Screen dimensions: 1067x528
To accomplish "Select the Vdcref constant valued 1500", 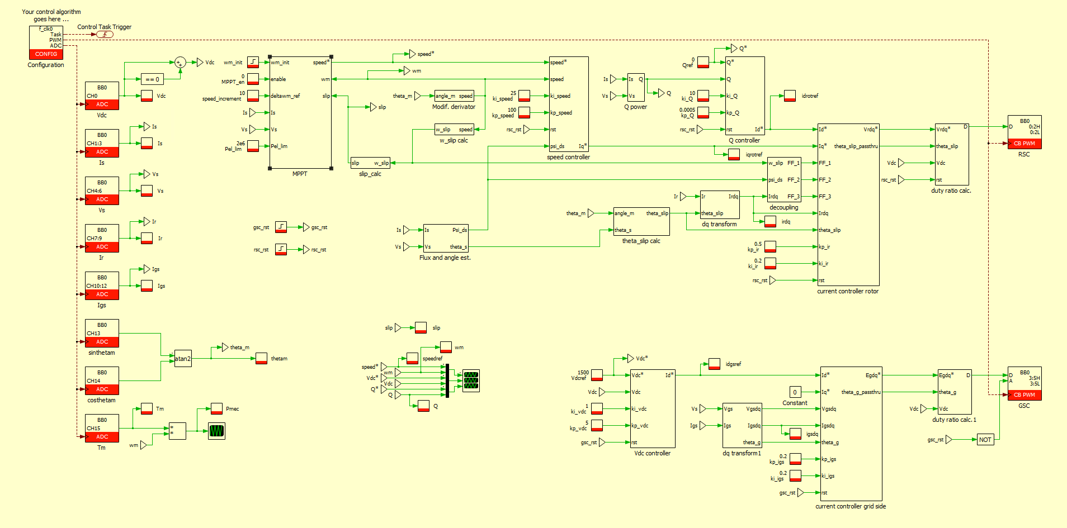I will (596, 375).
